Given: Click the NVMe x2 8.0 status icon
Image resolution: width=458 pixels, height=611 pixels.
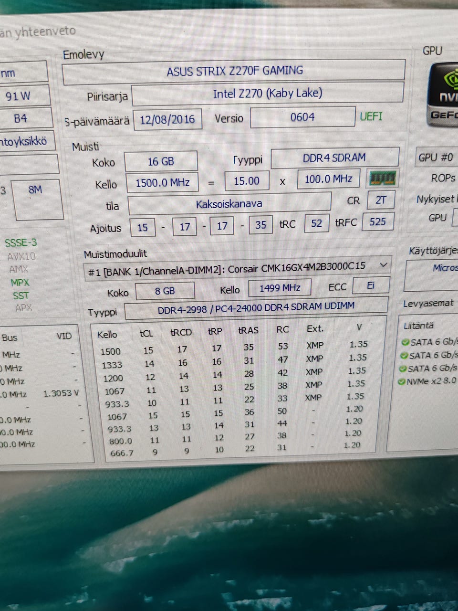Looking at the screenshot, I should point(402,381).
